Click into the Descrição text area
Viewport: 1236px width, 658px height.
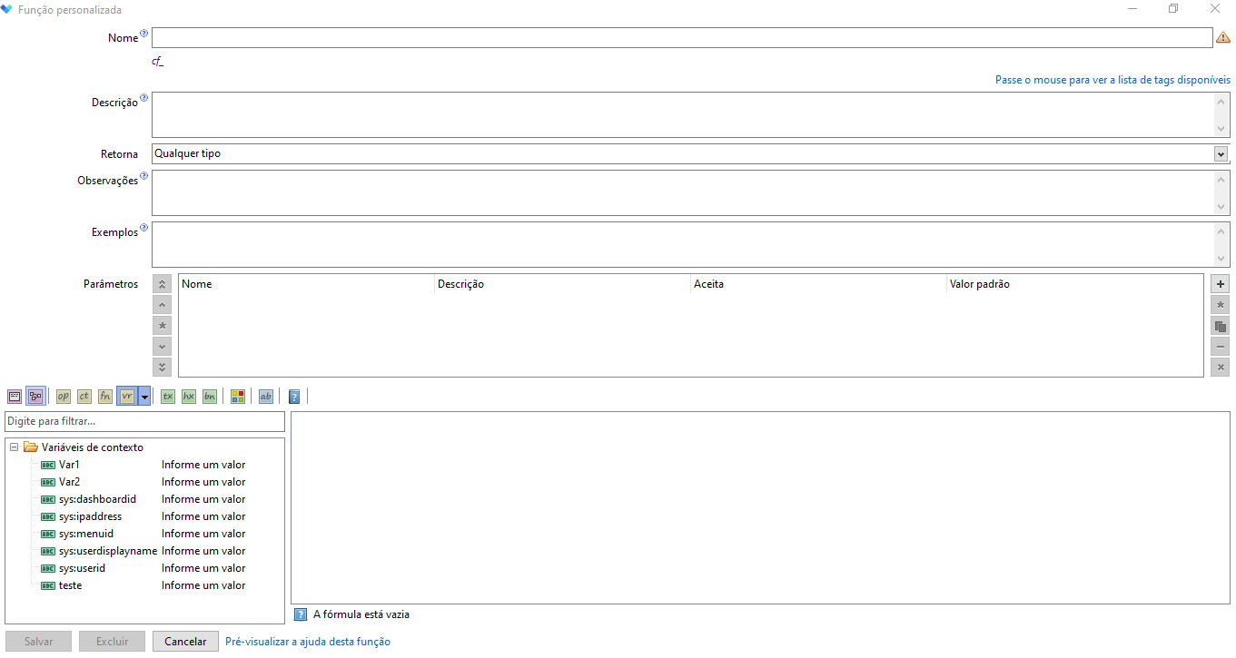pyautogui.click(x=682, y=114)
